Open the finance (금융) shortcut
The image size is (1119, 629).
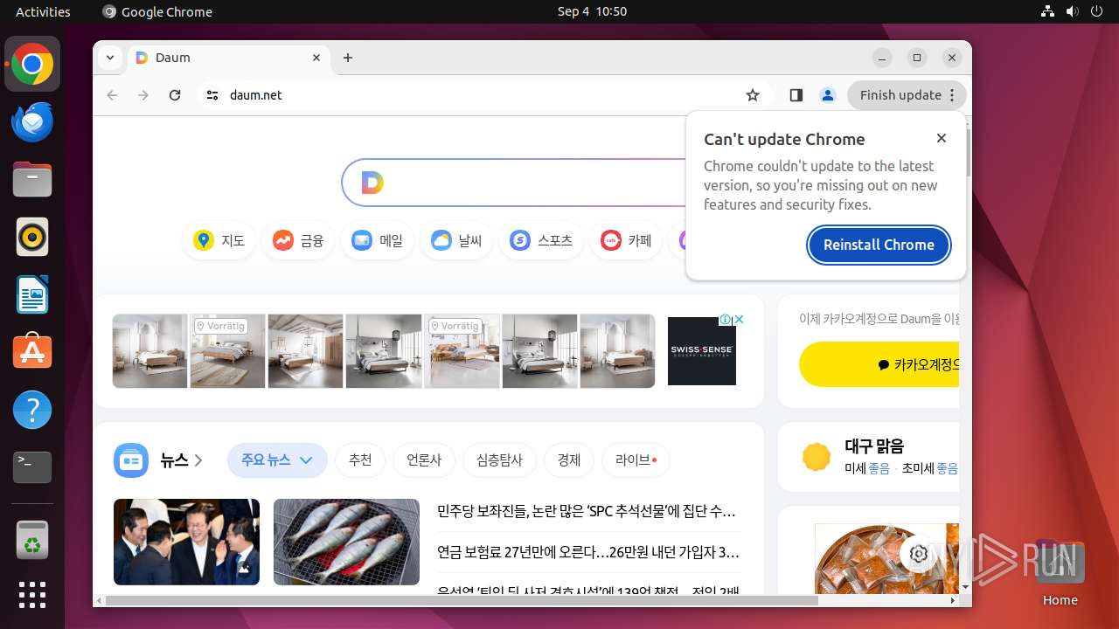point(298,240)
